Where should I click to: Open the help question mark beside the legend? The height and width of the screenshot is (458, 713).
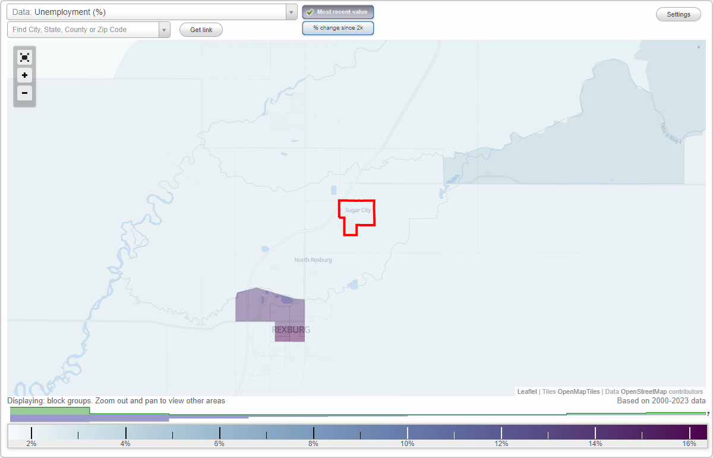(707, 414)
